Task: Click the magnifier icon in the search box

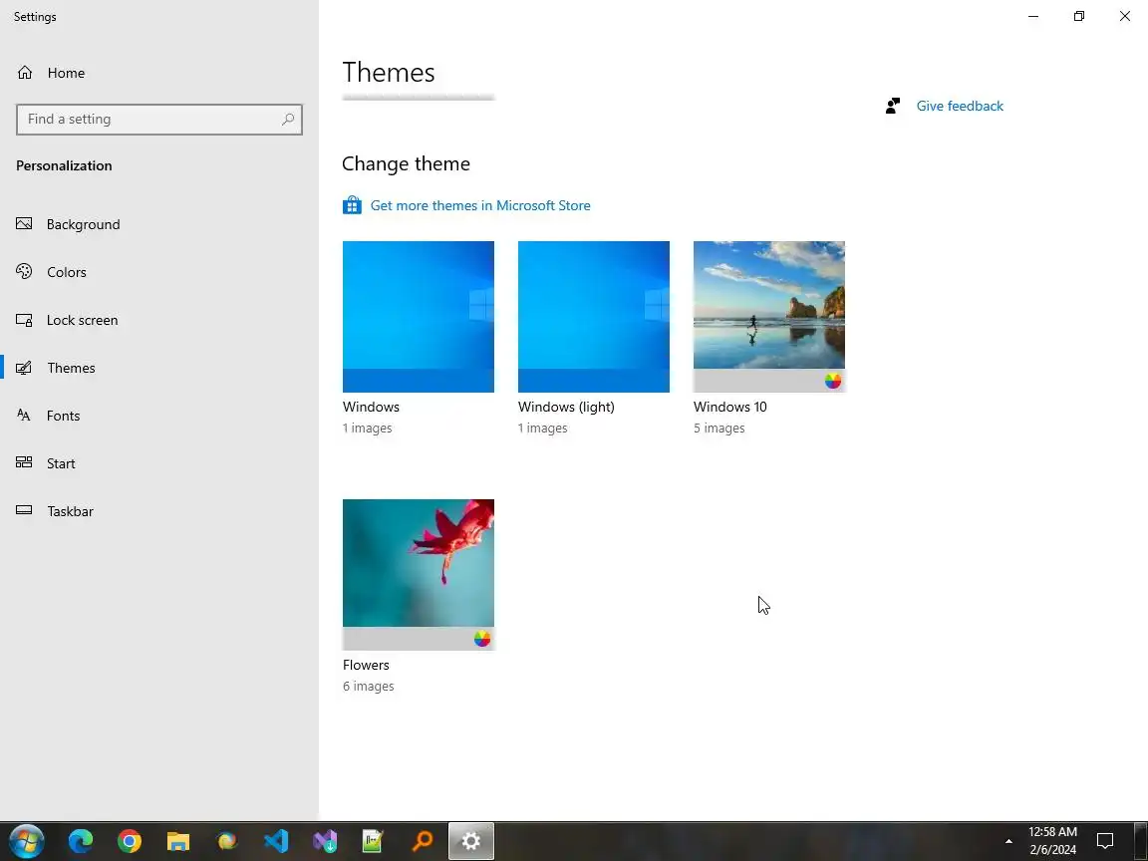Action: click(288, 120)
